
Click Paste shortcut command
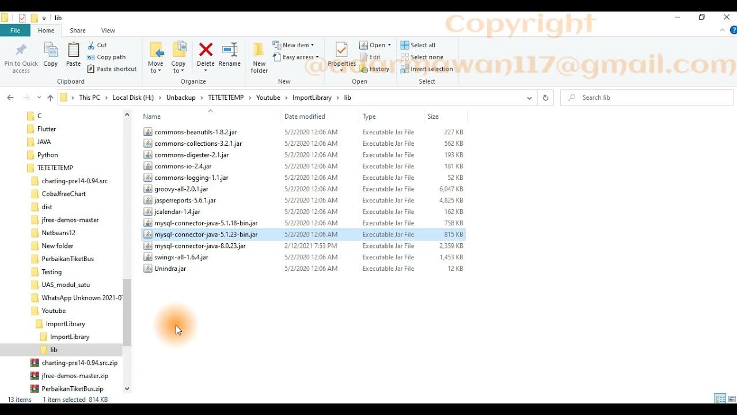click(112, 69)
